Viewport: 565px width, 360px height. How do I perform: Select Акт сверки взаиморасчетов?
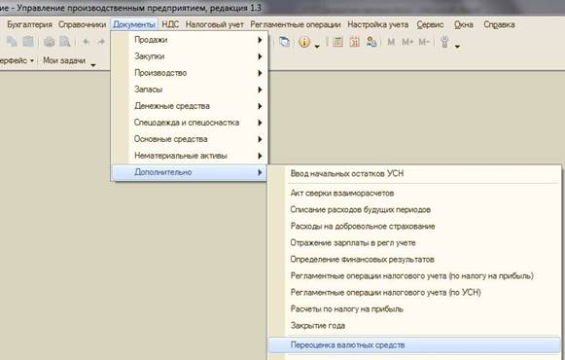tap(414, 194)
